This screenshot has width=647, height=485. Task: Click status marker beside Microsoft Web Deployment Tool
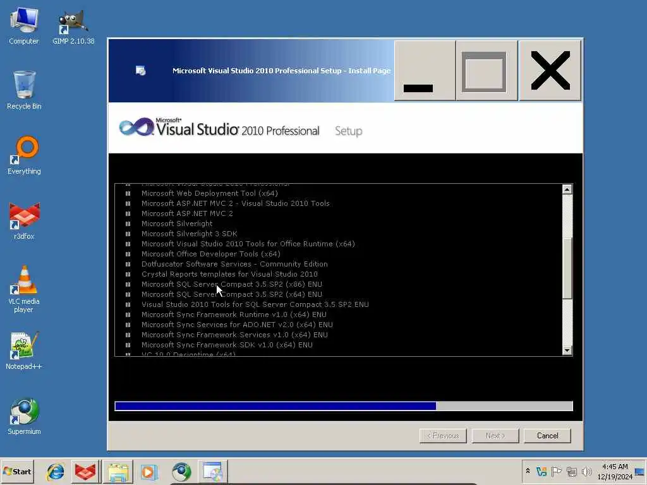pyautogui.click(x=128, y=193)
